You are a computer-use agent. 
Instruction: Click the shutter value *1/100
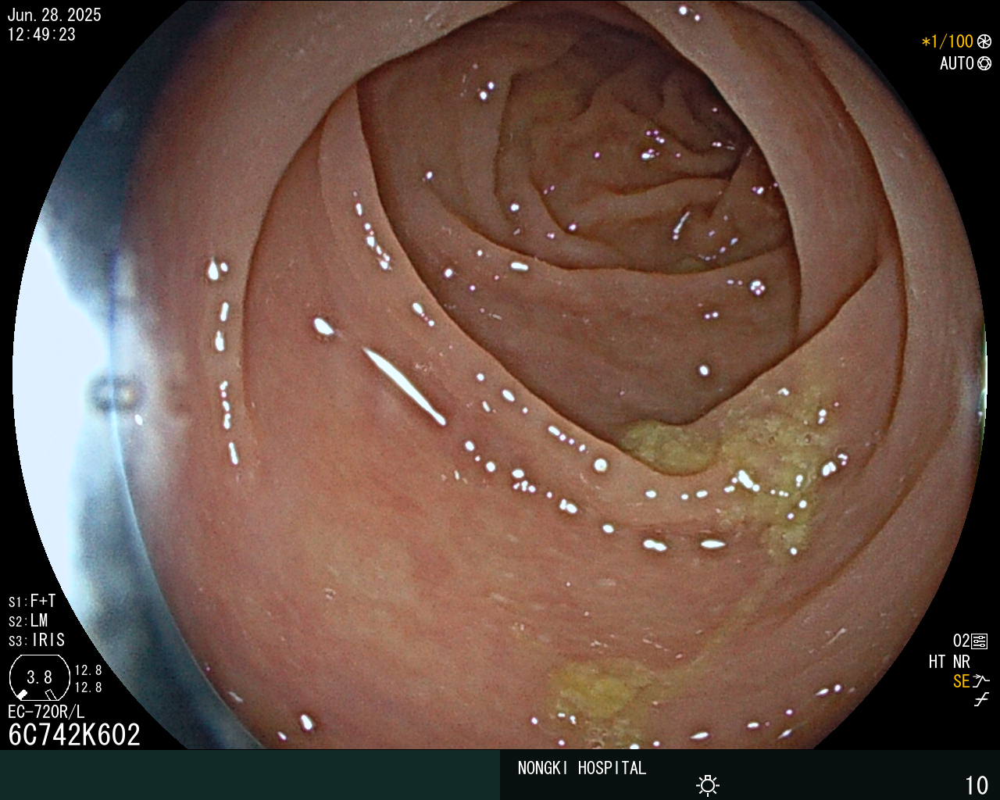[x=948, y=41]
